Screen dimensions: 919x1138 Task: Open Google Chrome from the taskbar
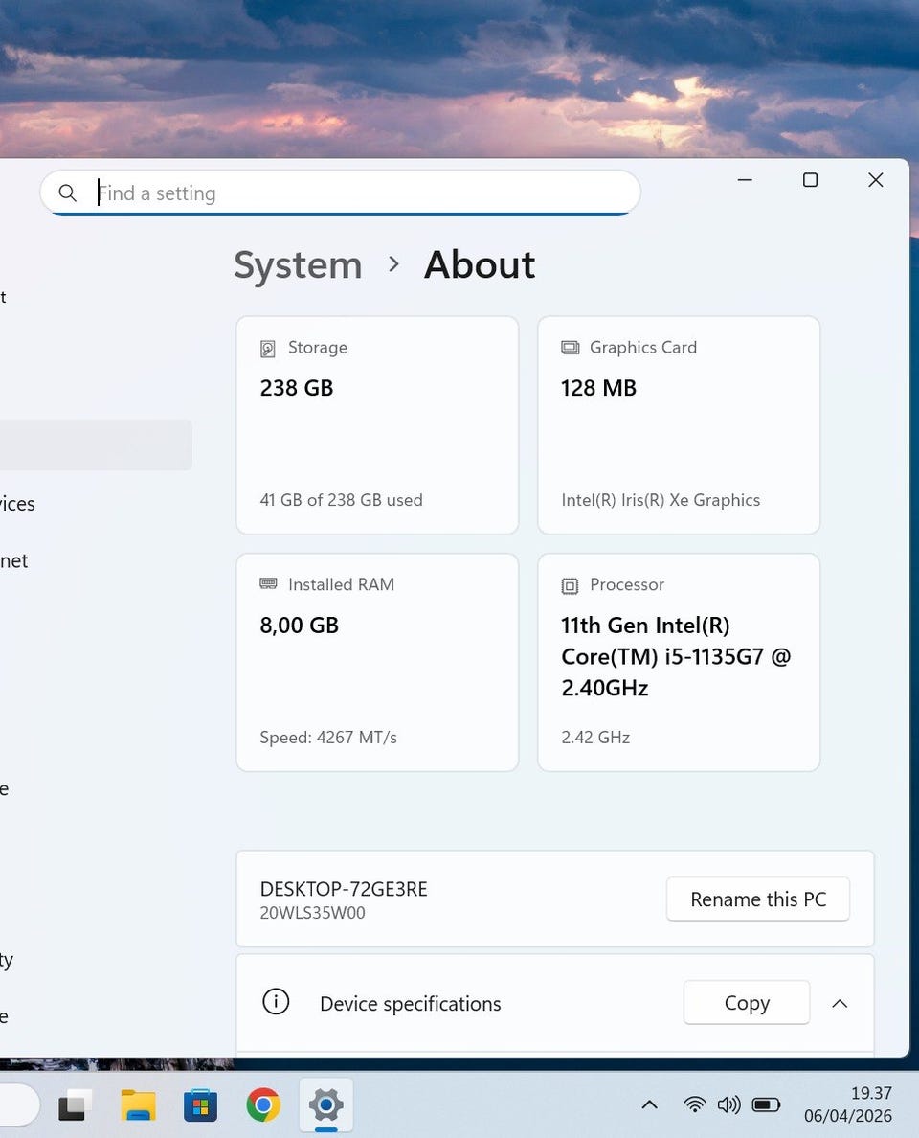[263, 1105]
